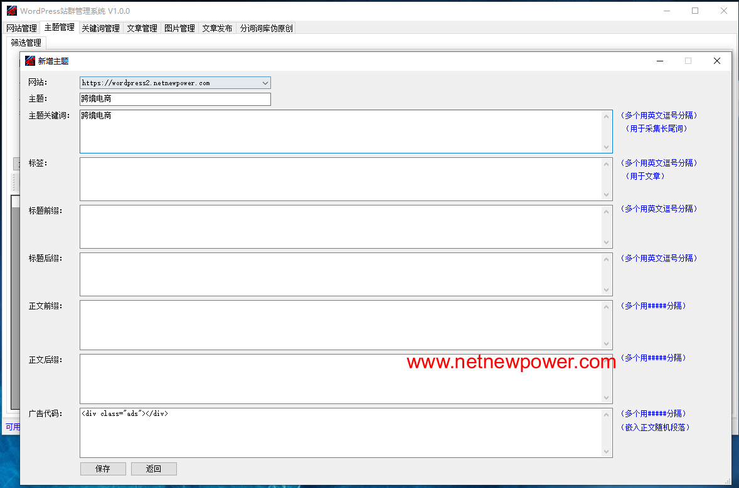
Task: Click the 新增主题 dialog title icon
Action: click(x=30, y=61)
